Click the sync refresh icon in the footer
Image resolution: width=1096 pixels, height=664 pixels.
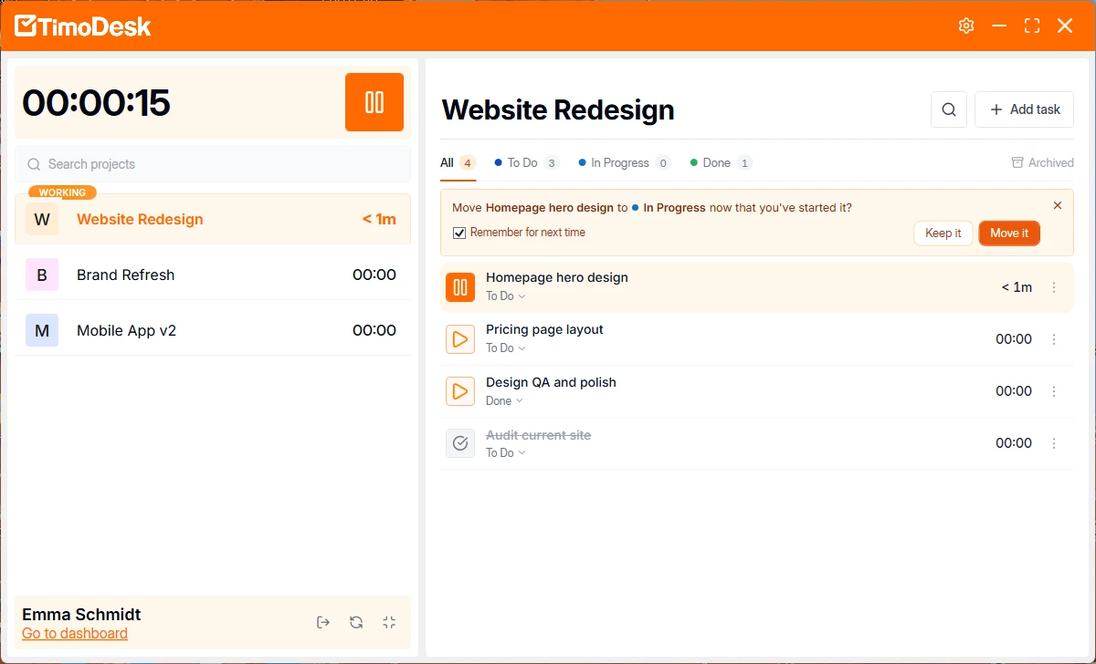point(356,622)
